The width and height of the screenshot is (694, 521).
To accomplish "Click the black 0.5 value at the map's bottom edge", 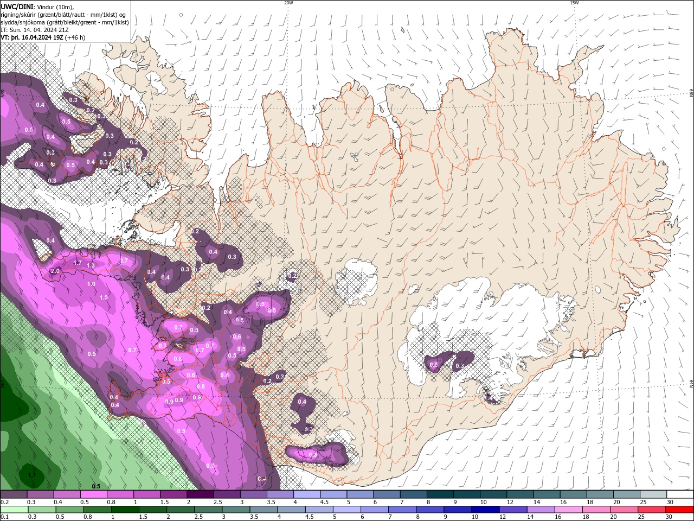I will [x=96, y=486].
